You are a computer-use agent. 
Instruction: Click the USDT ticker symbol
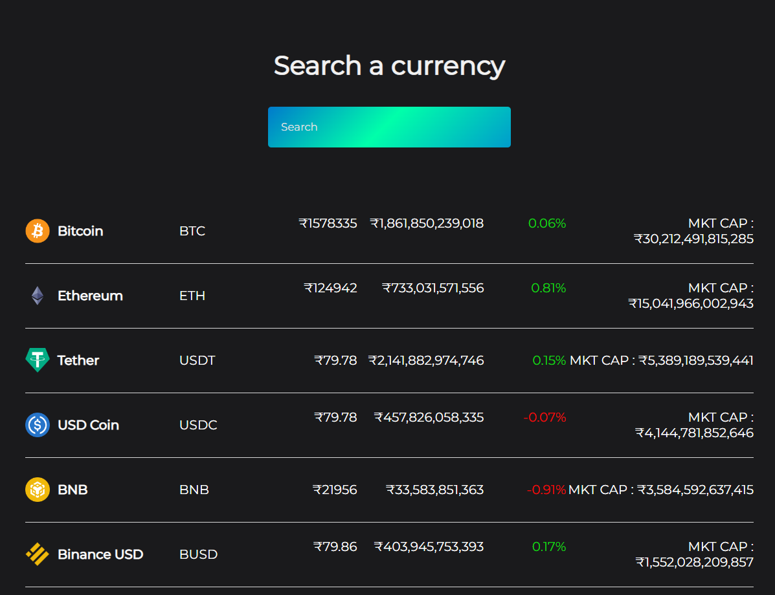(197, 360)
